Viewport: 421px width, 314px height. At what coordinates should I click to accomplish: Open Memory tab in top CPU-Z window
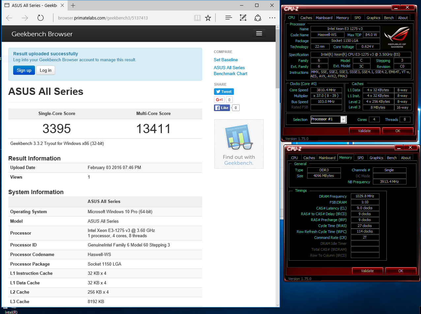click(x=343, y=18)
